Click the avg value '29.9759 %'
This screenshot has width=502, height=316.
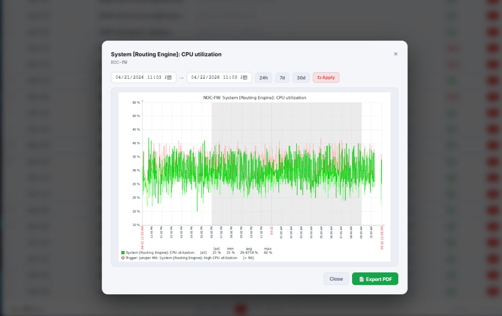249,253
